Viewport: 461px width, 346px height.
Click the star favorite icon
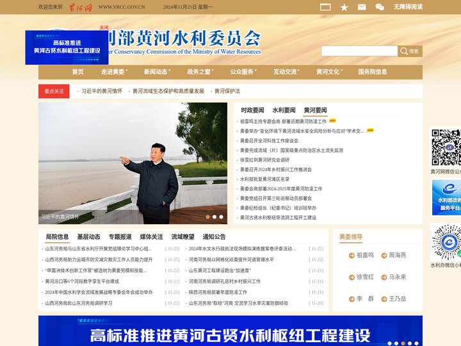344,7
